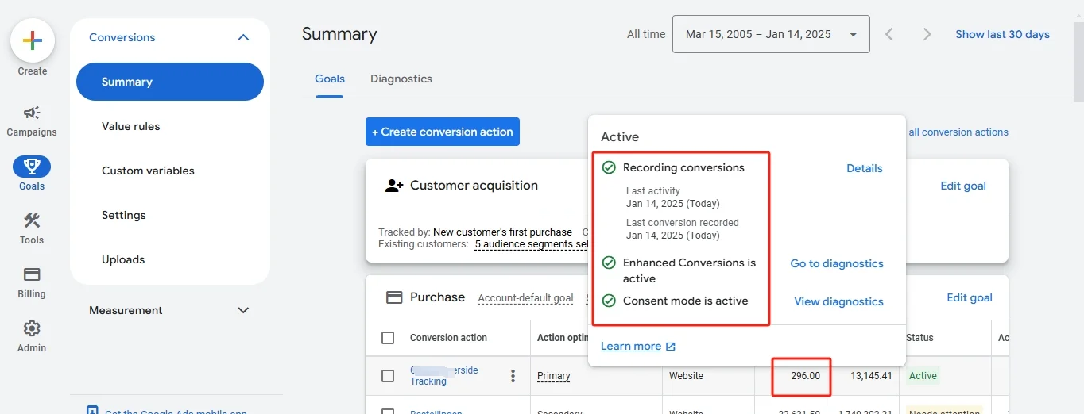Edit goal for Customer acquisition

[963, 186]
